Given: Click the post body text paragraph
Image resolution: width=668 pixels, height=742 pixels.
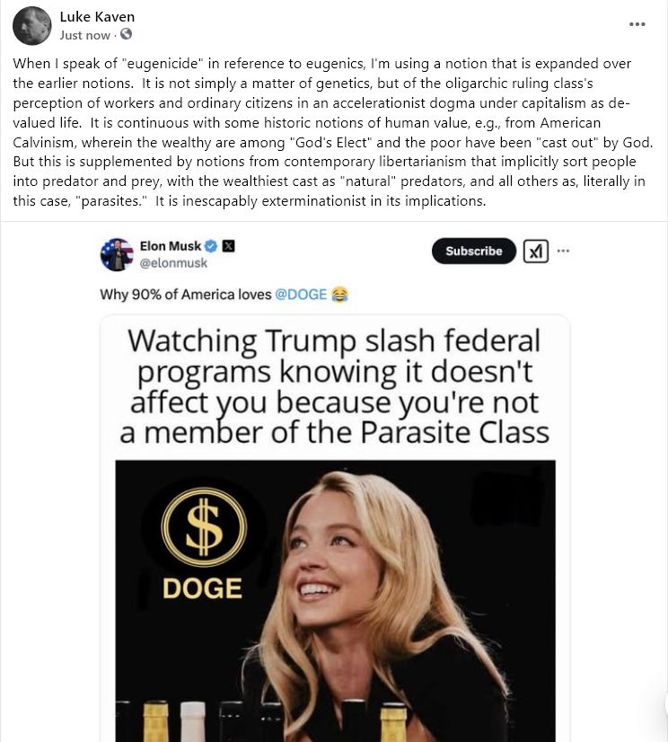Looking at the screenshot, I should [333, 132].
